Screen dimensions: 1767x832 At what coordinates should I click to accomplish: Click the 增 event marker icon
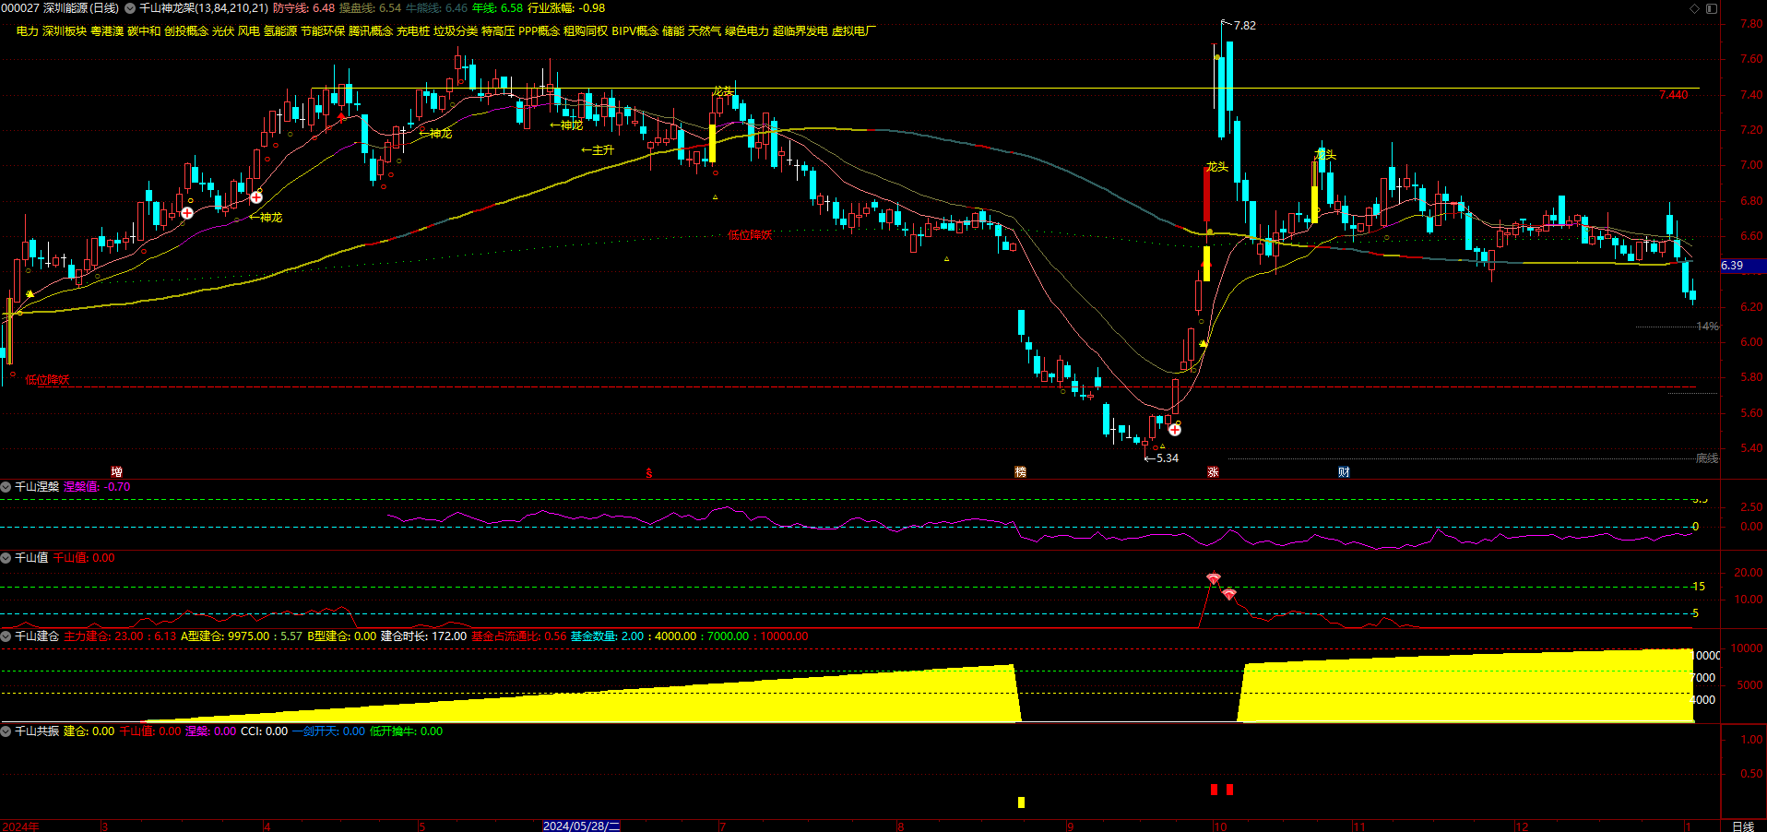coord(116,472)
